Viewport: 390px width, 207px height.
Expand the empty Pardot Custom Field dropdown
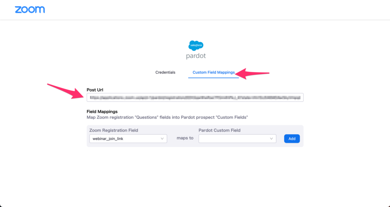[237, 139]
